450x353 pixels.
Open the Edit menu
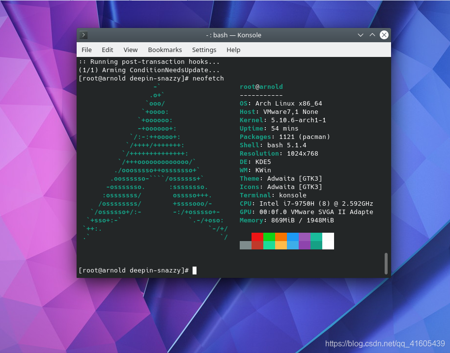(x=107, y=50)
